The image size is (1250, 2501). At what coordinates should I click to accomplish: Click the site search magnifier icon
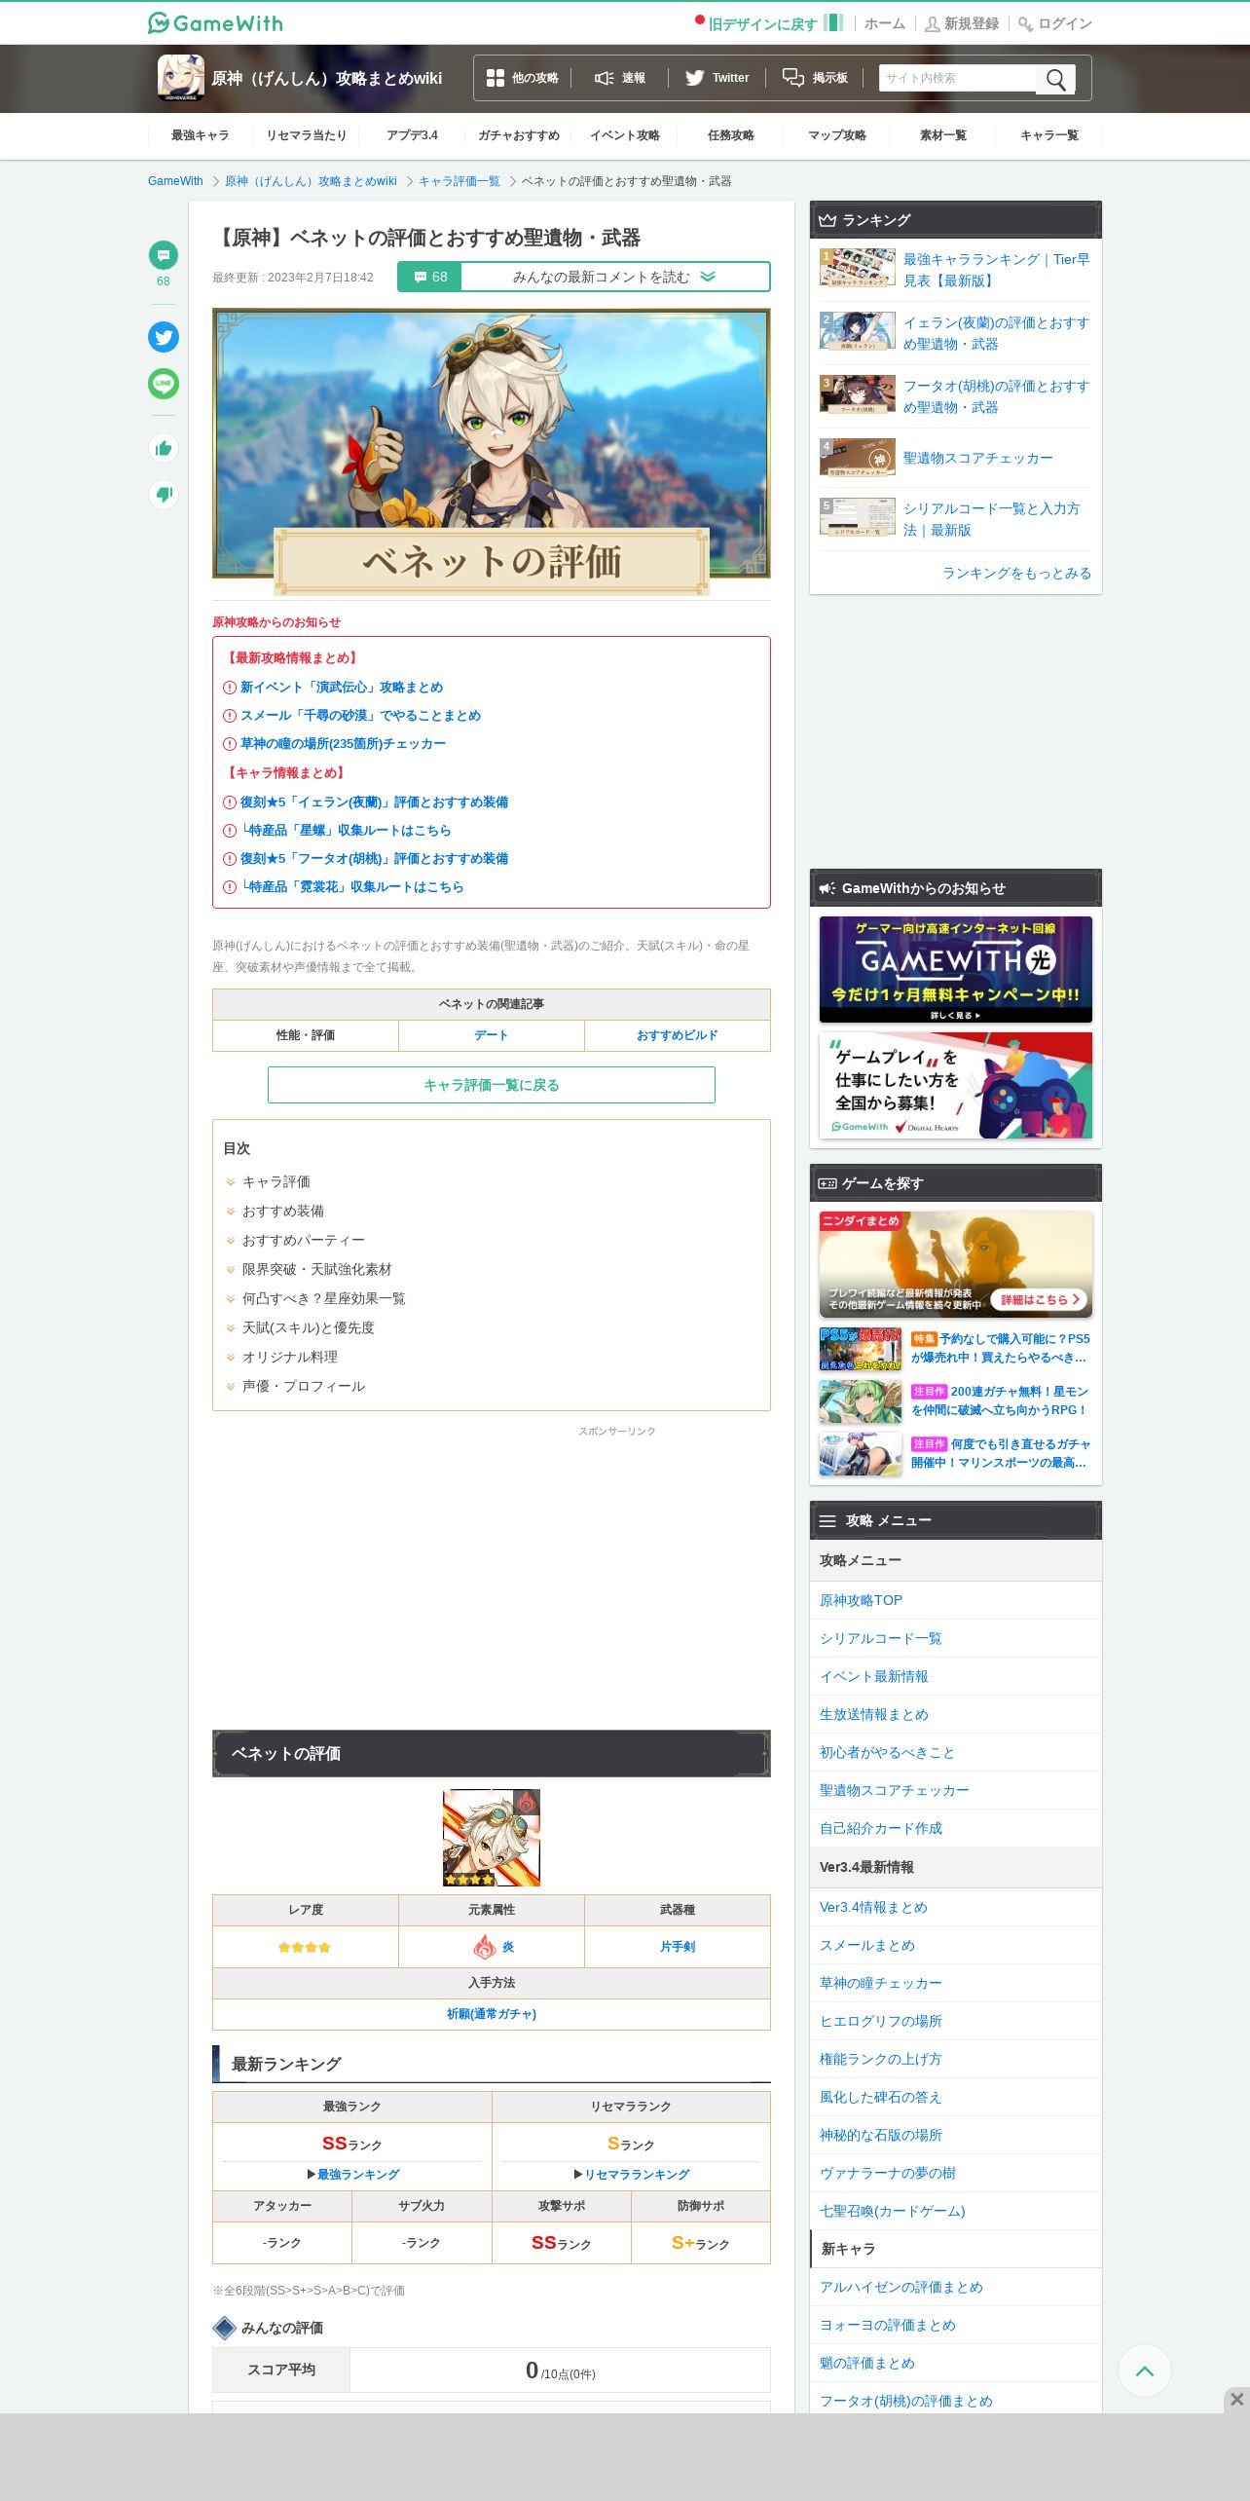[x=1055, y=79]
